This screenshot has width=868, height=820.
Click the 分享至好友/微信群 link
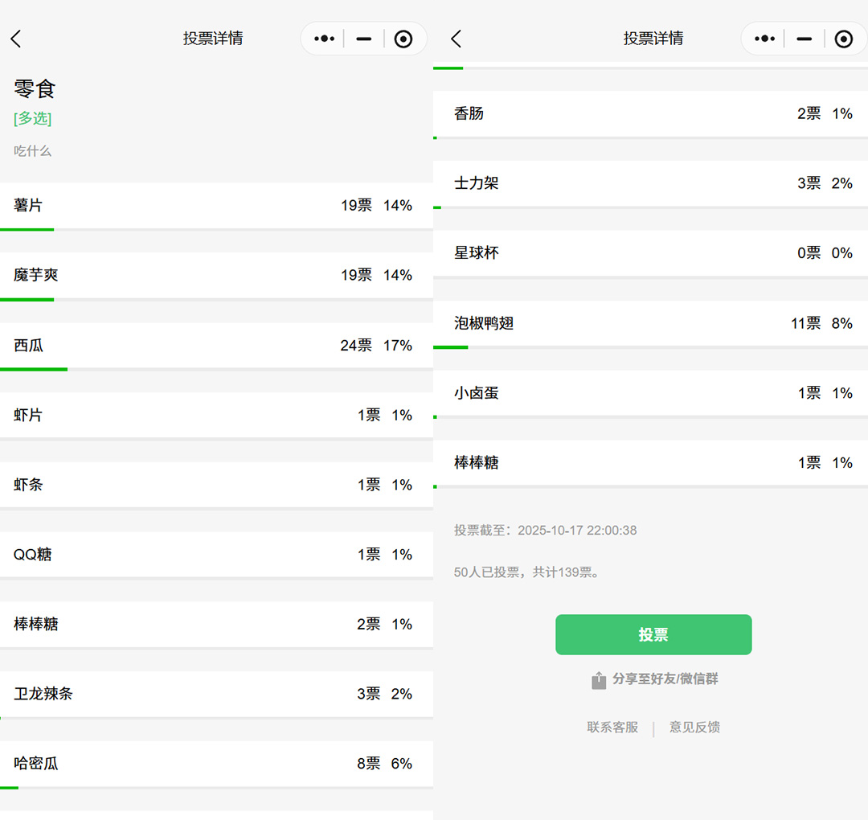point(665,679)
